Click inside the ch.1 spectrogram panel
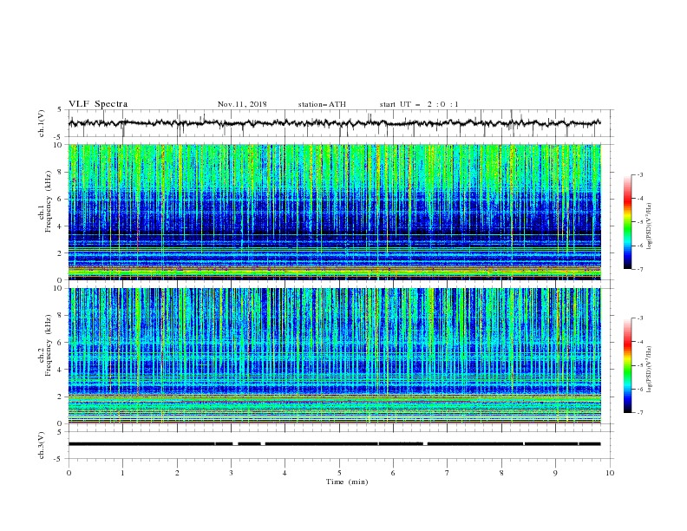The image size is (687, 531). pyautogui.click(x=334, y=212)
